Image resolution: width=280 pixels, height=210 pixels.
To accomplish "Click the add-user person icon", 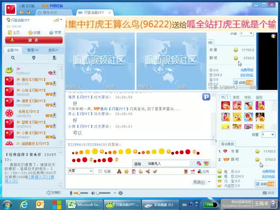I will 54,58.
